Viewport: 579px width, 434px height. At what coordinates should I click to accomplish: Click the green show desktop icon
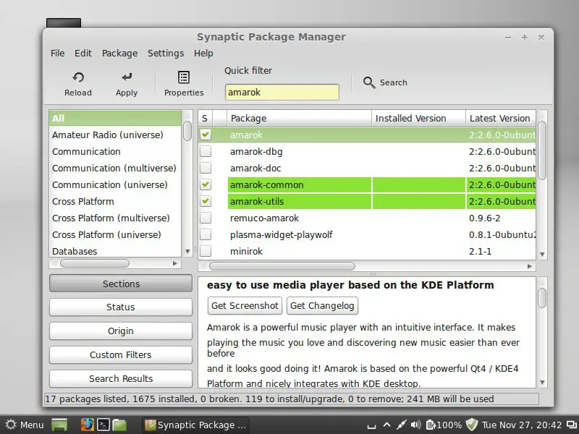click(59, 425)
